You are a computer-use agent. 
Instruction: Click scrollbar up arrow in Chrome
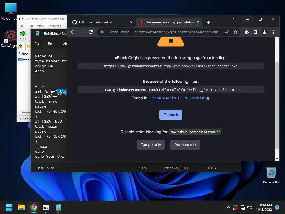tap(277, 40)
